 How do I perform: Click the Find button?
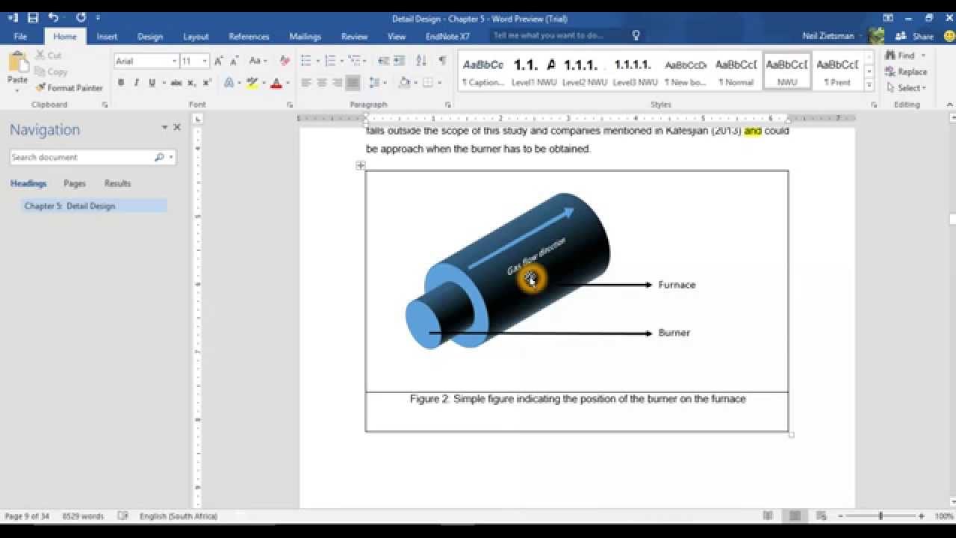coord(900,55)
